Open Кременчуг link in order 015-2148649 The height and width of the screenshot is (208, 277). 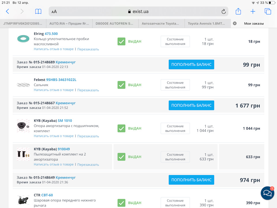pos(65,177)
